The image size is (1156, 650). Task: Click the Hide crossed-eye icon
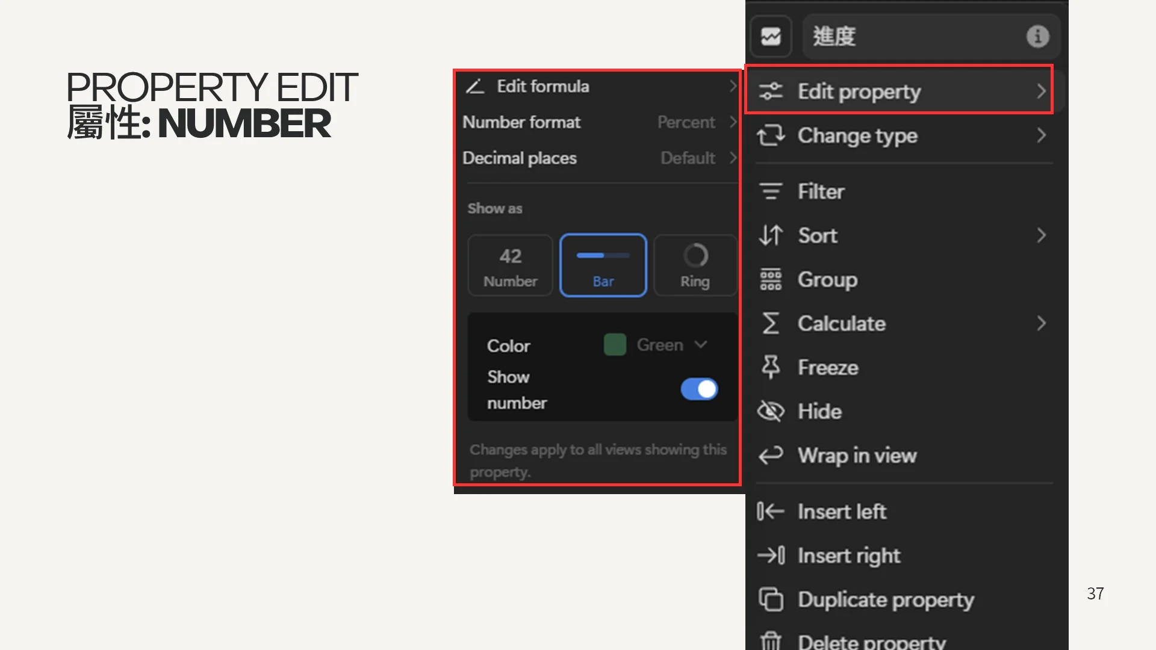771,411
